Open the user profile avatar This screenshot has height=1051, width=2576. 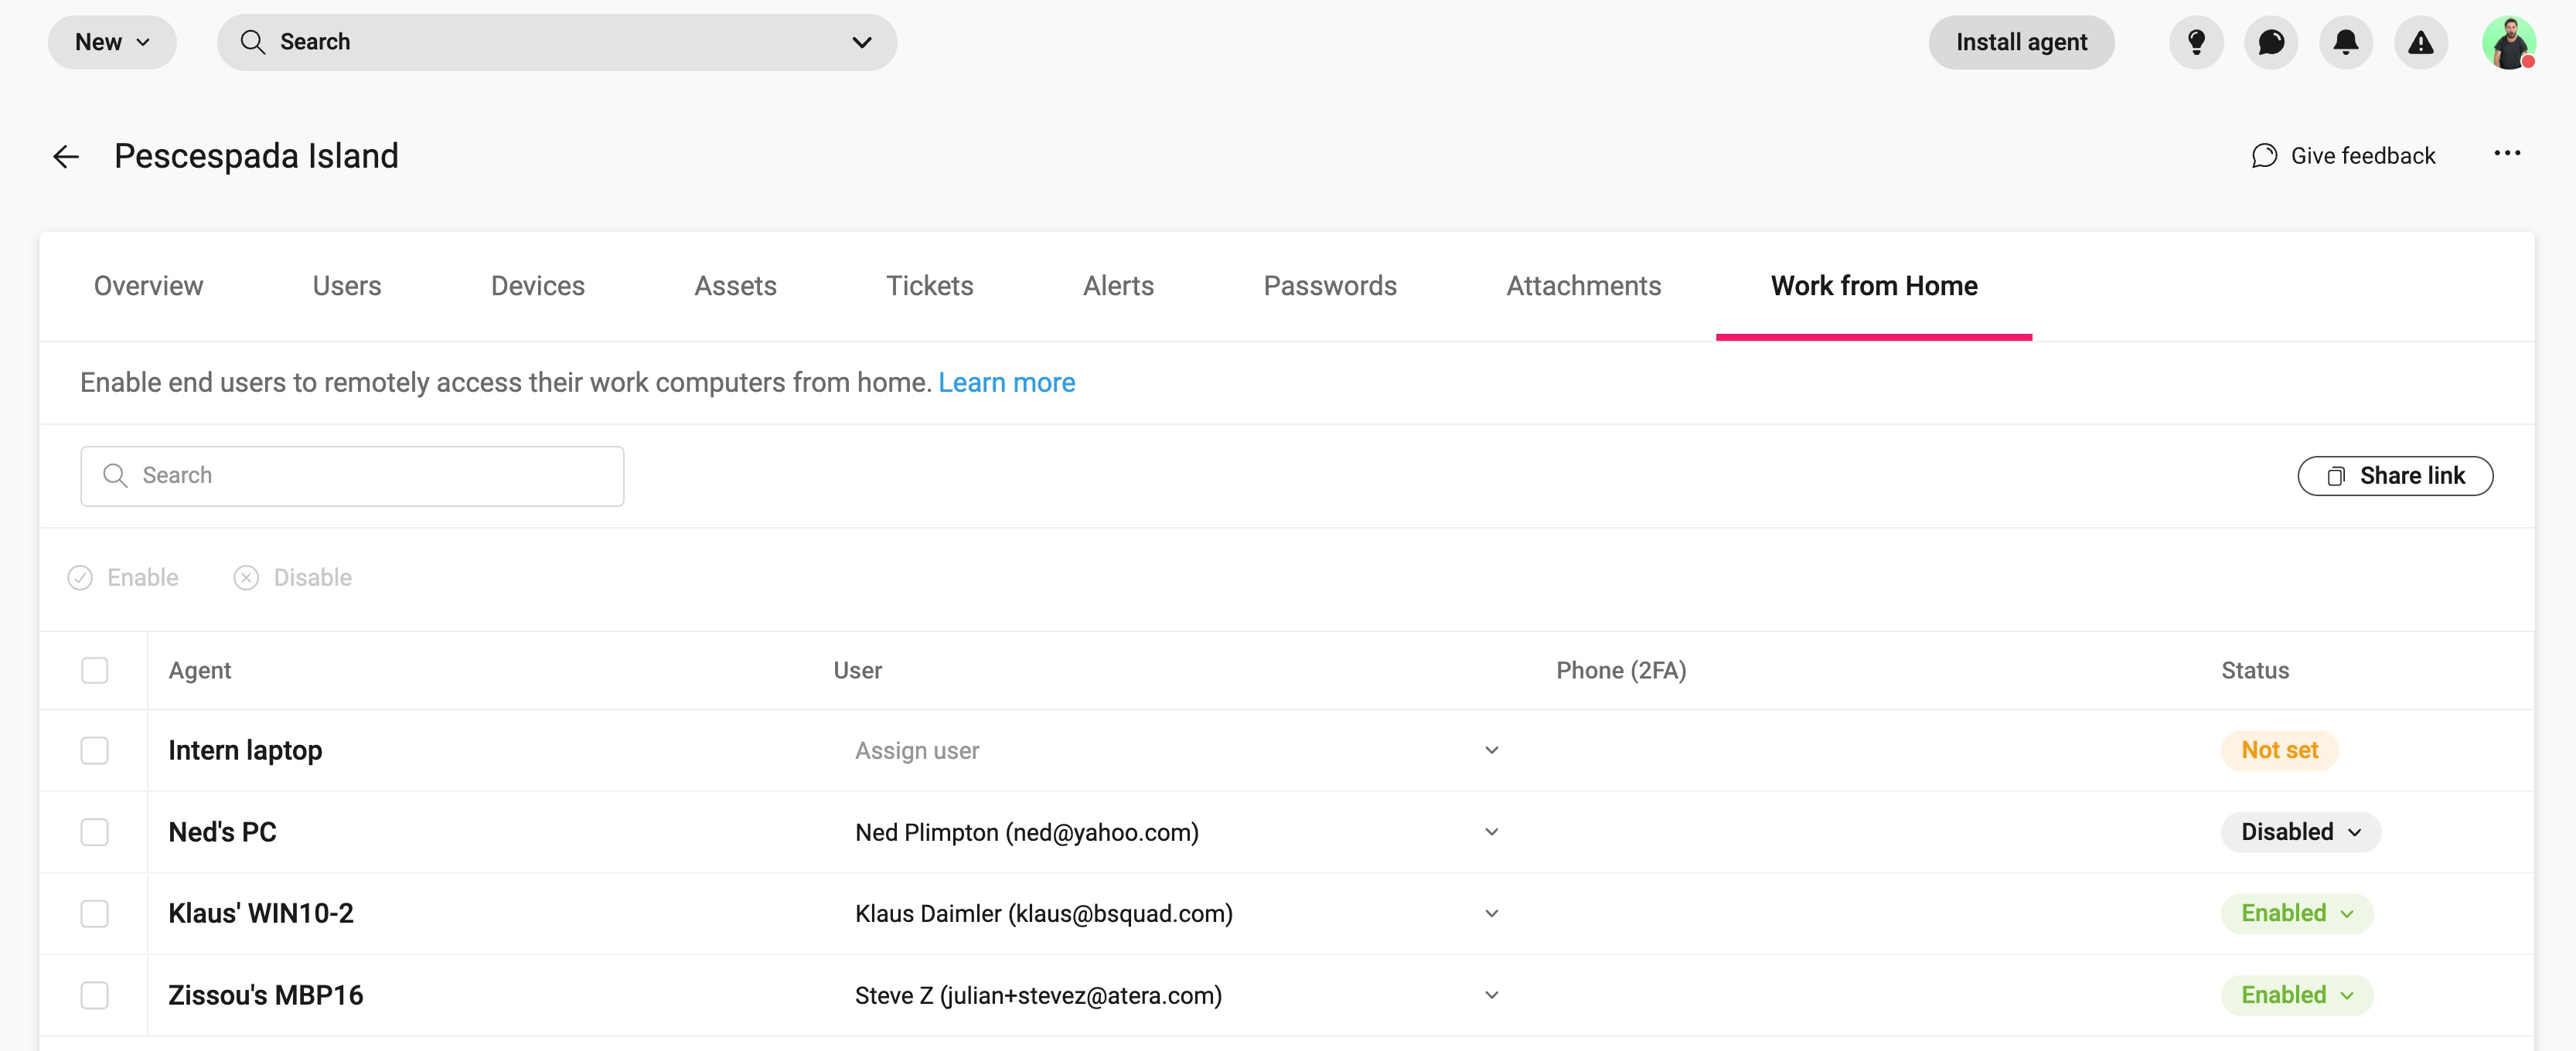(x=2508, y=43)
